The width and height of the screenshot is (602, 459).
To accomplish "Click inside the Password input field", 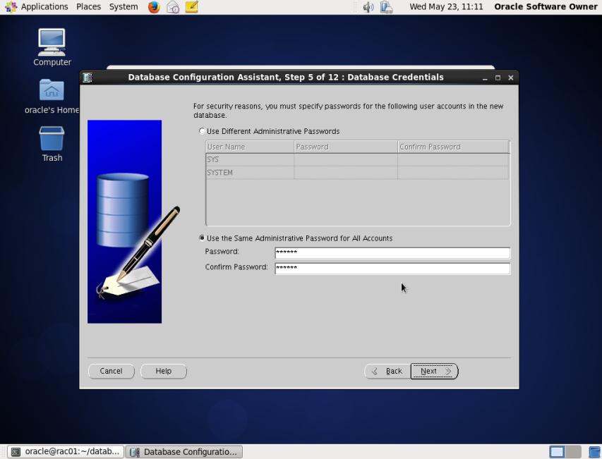I will 392,252.
